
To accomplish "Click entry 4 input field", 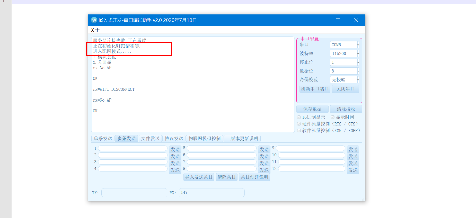I will pos(133,169).
